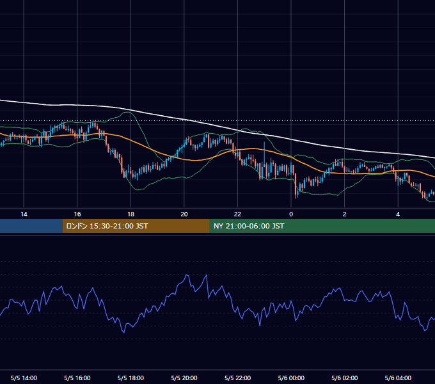Click the 0 hour label on the axis
435x384 pixels.
point(291,214)
